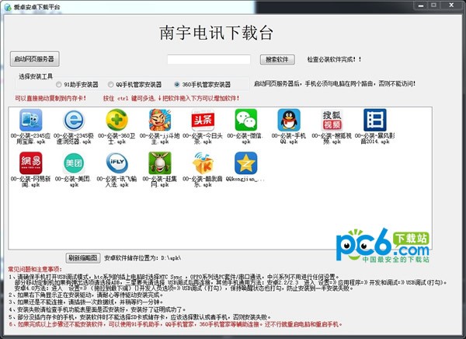Click the 搜索软件 button
466x339 pixels.
coord(277,60)
